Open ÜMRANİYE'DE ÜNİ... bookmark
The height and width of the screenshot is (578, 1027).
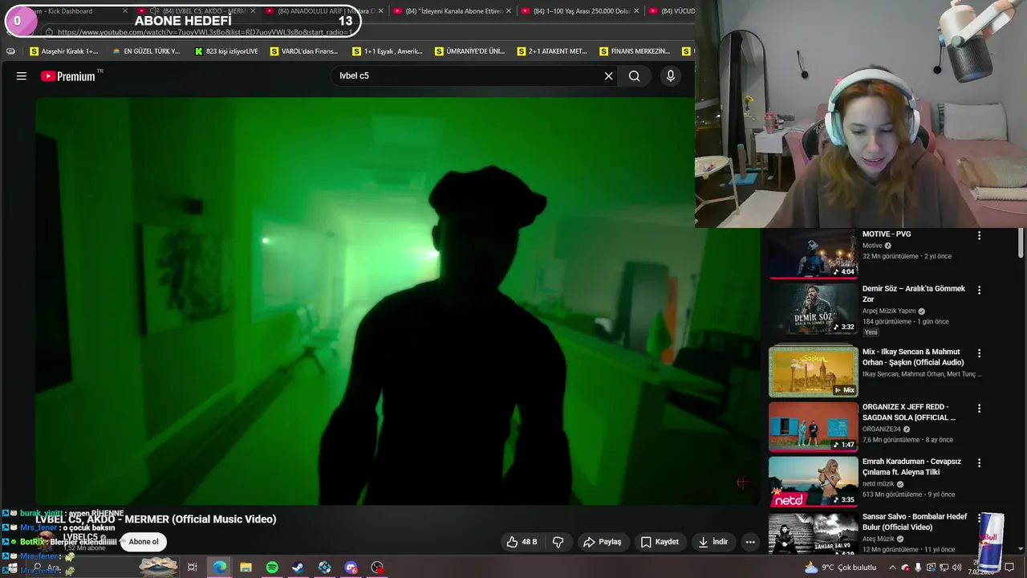pyautogui.click(x=469, y=51)
